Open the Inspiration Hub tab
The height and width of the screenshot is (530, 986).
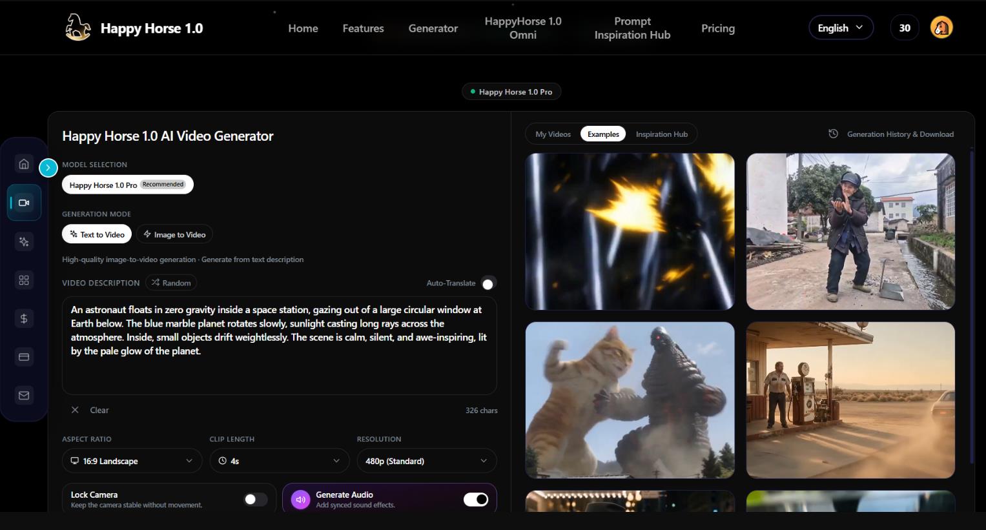[662, 134]
